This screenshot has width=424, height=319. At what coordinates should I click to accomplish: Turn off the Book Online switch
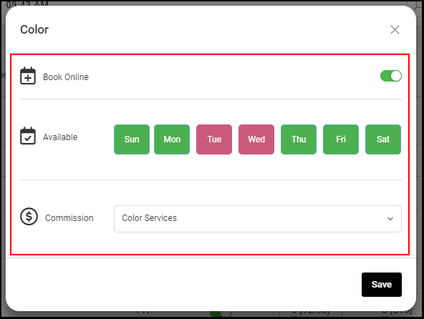[x=391, y=76]
